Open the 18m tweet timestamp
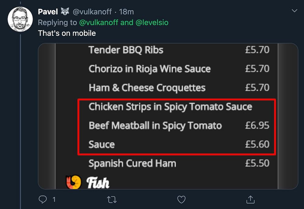The width and height of the screenshot is (304, 209). coord(127,12)
